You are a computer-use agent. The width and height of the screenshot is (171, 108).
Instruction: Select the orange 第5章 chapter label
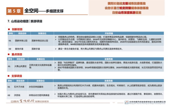[15, 11]
